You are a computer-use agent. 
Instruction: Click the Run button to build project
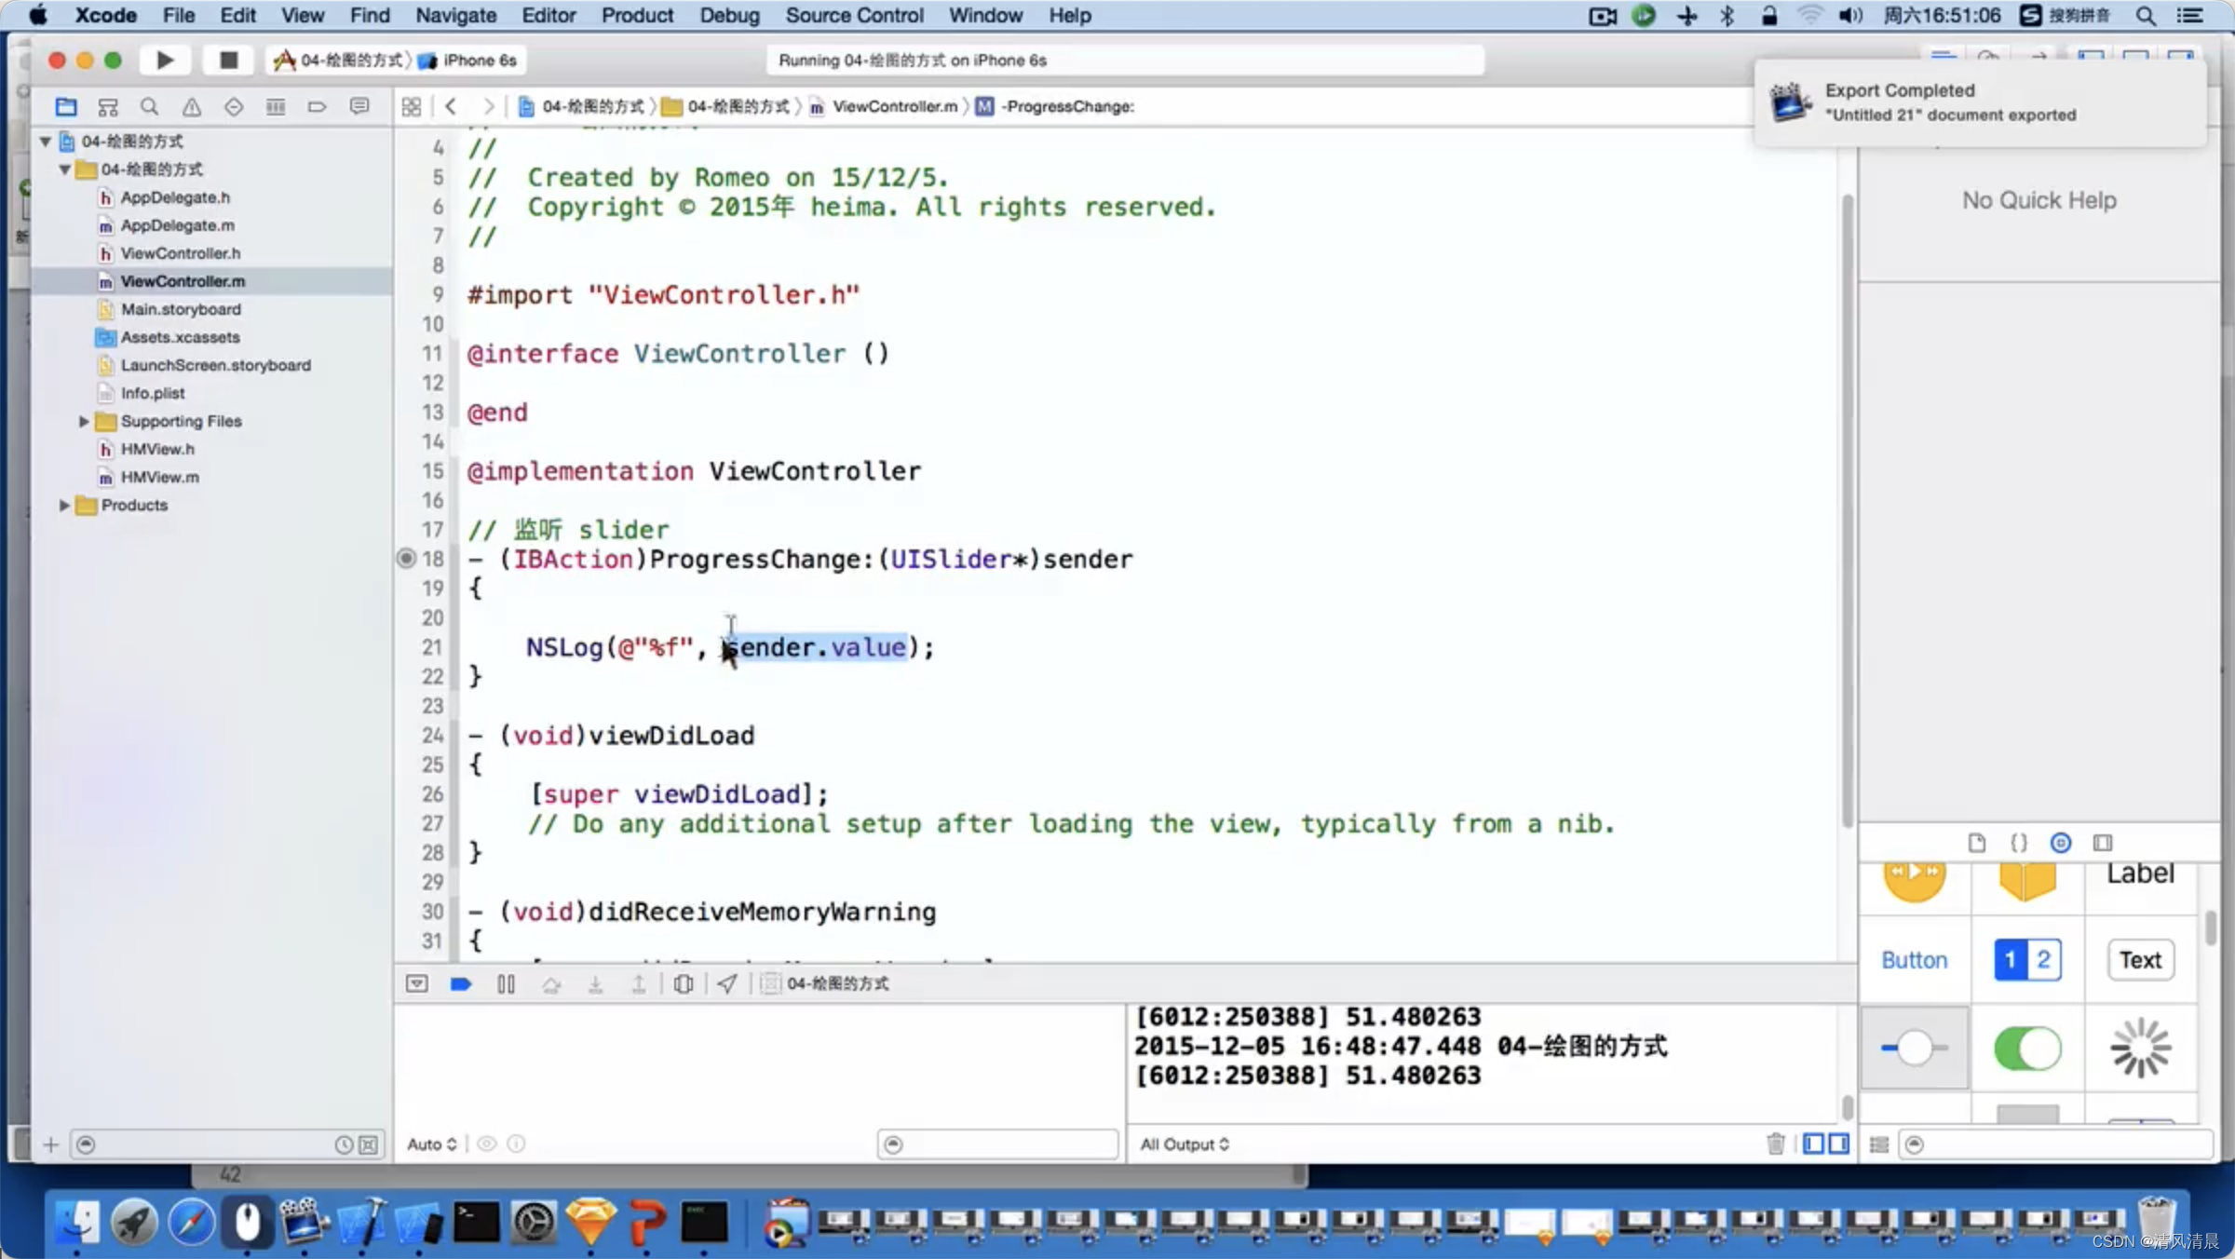[164, 59]
